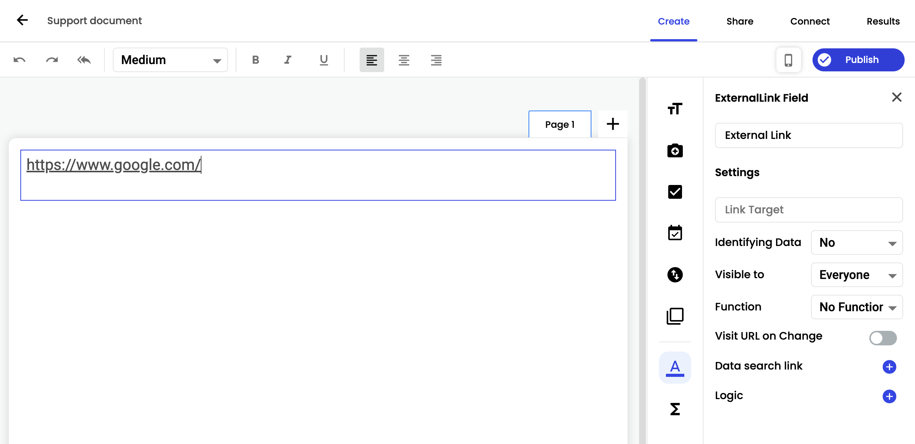915x444 pixels.
Task: Open the Function dropdown
Action: pos(857,307)
